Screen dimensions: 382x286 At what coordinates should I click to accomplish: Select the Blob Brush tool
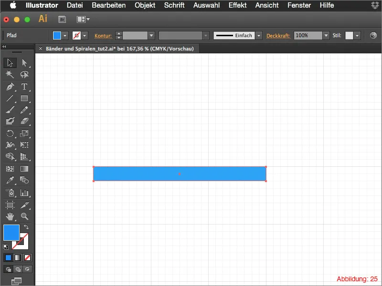click(x=10, y=121)
